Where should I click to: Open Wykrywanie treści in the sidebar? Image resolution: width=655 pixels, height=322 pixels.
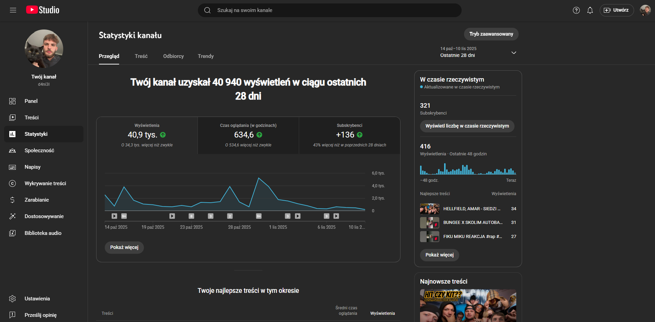click(x=45, y=183)
